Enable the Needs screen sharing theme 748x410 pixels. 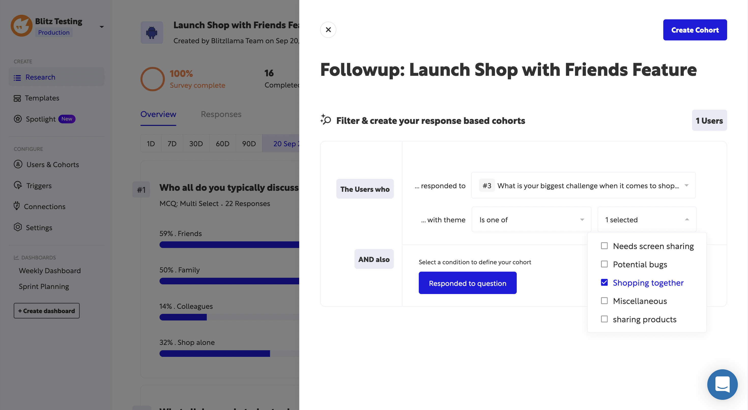(605, 246)
